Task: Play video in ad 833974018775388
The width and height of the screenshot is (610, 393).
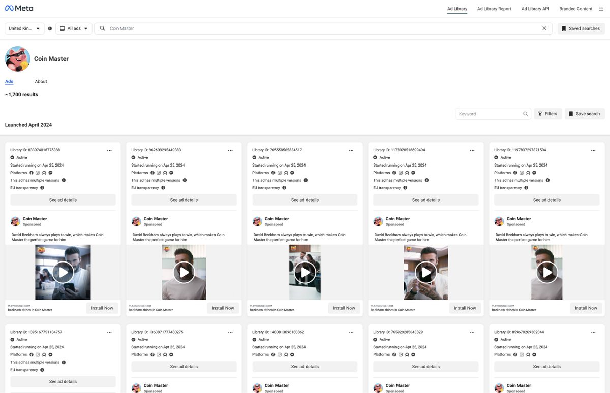Action: (x=63, y=273)
